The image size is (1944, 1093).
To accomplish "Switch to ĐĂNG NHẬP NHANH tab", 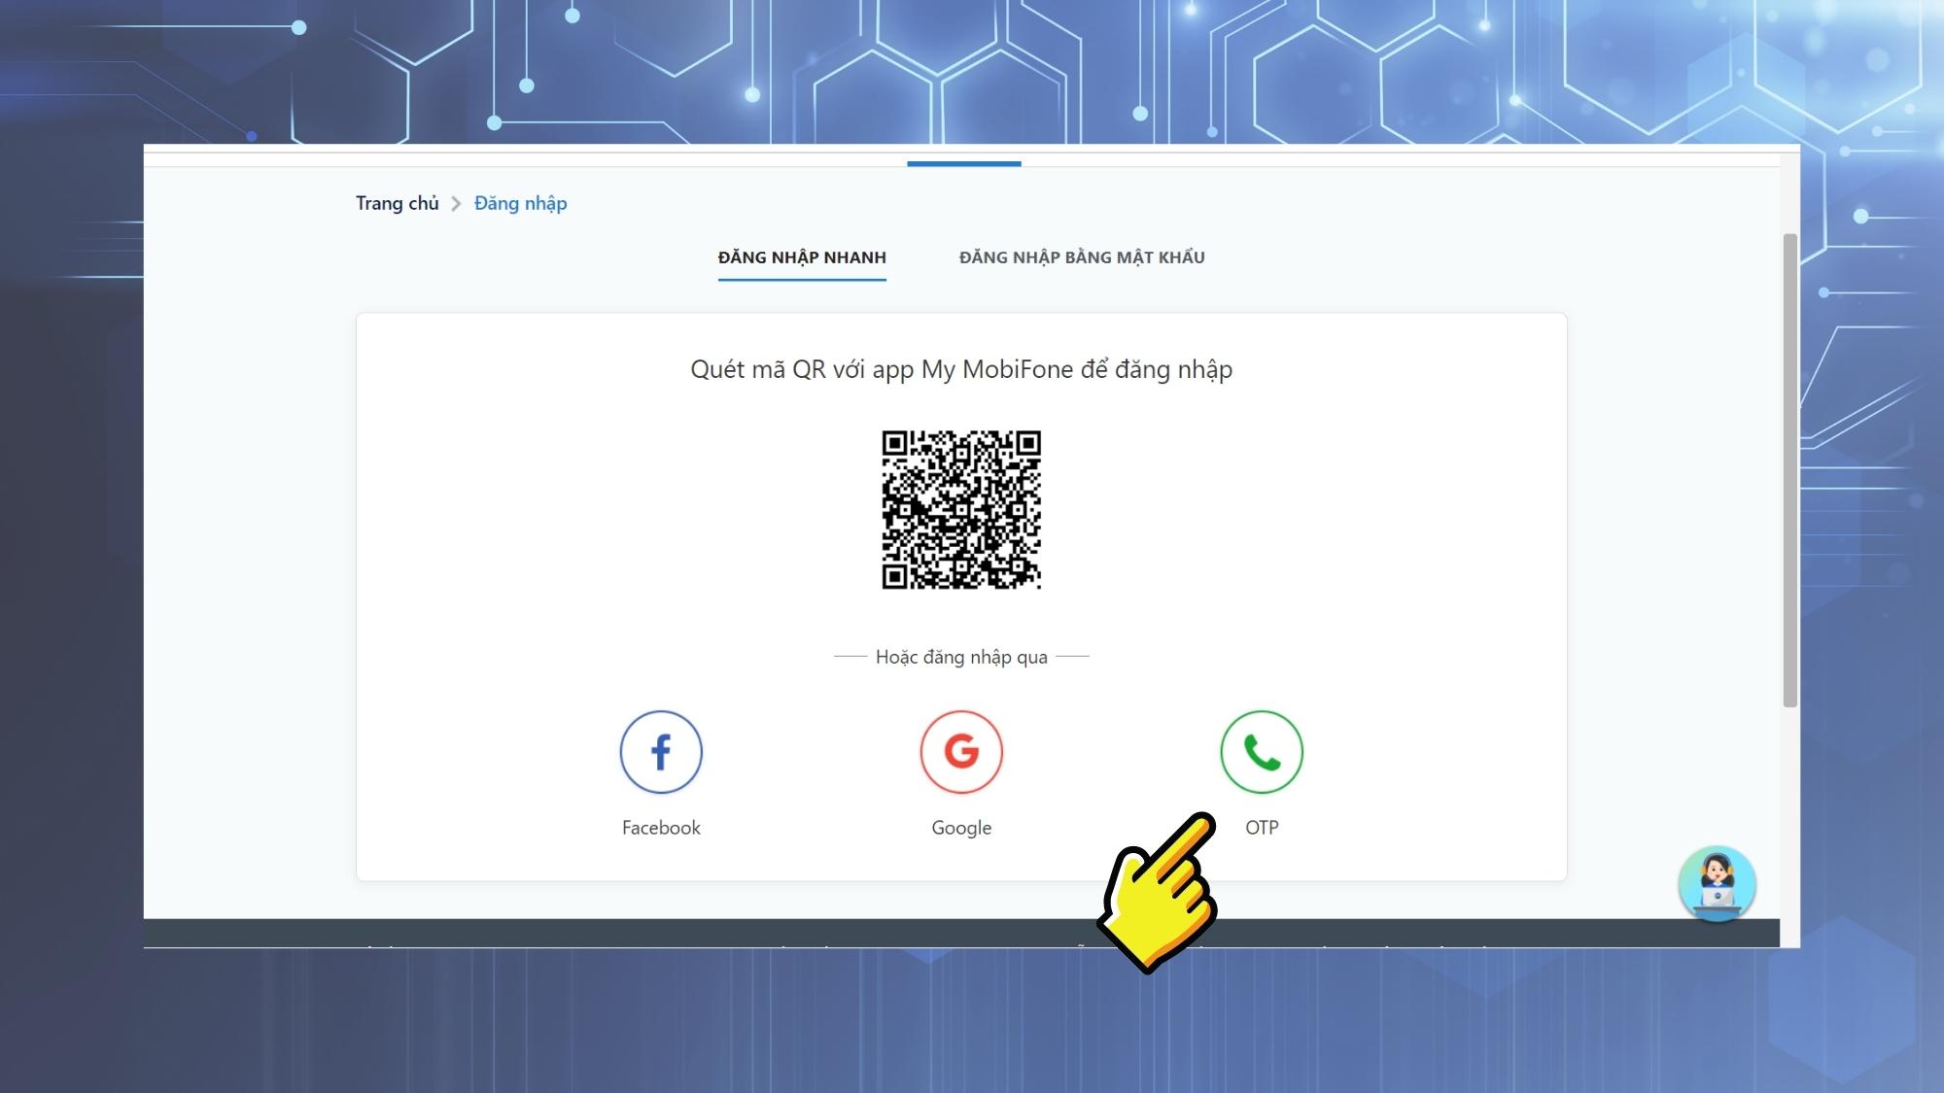I will point(802,257).
